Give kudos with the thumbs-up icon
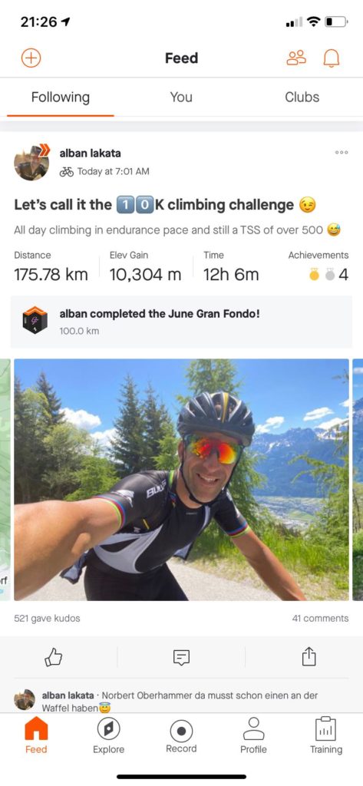363x786 pixels. coord(54,657)
